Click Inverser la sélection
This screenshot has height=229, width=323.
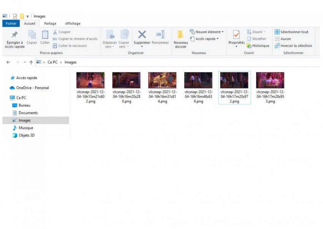click(x=293, y=46)
